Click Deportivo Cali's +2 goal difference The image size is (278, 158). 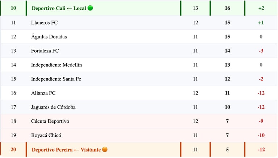[261, 8]
